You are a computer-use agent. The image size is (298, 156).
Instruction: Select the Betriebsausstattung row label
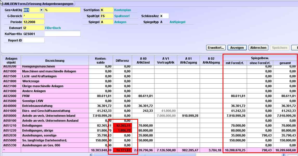point(37,106)
